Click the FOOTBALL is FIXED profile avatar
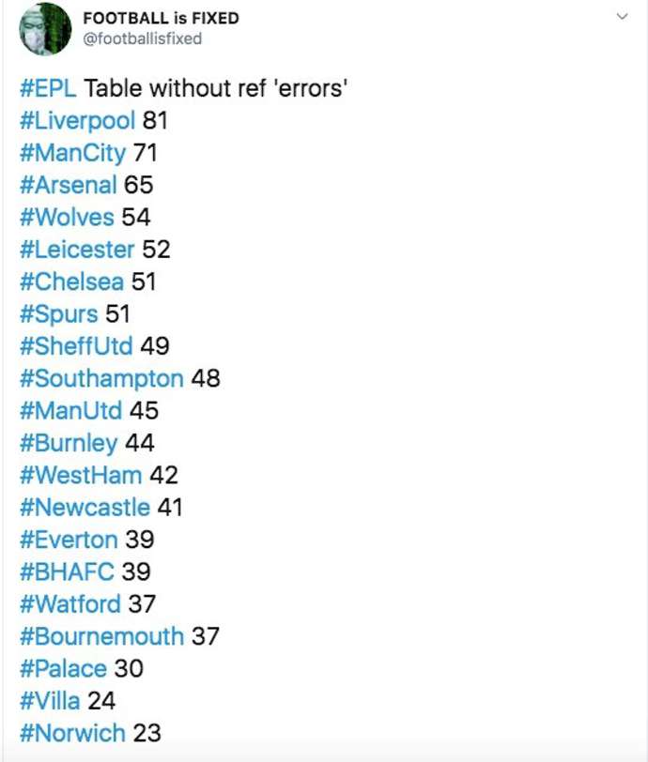Image resolution: width=648 pixels, height=762 pixels. pos(45,29)
